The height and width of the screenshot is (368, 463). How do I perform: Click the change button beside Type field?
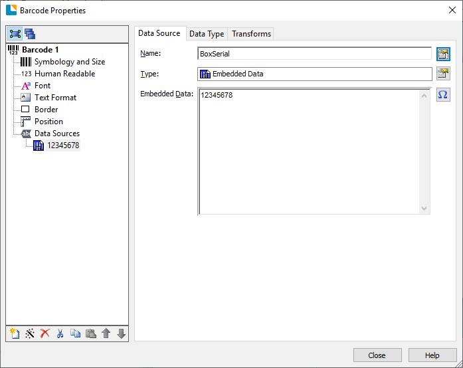click(x=443, y=74)
